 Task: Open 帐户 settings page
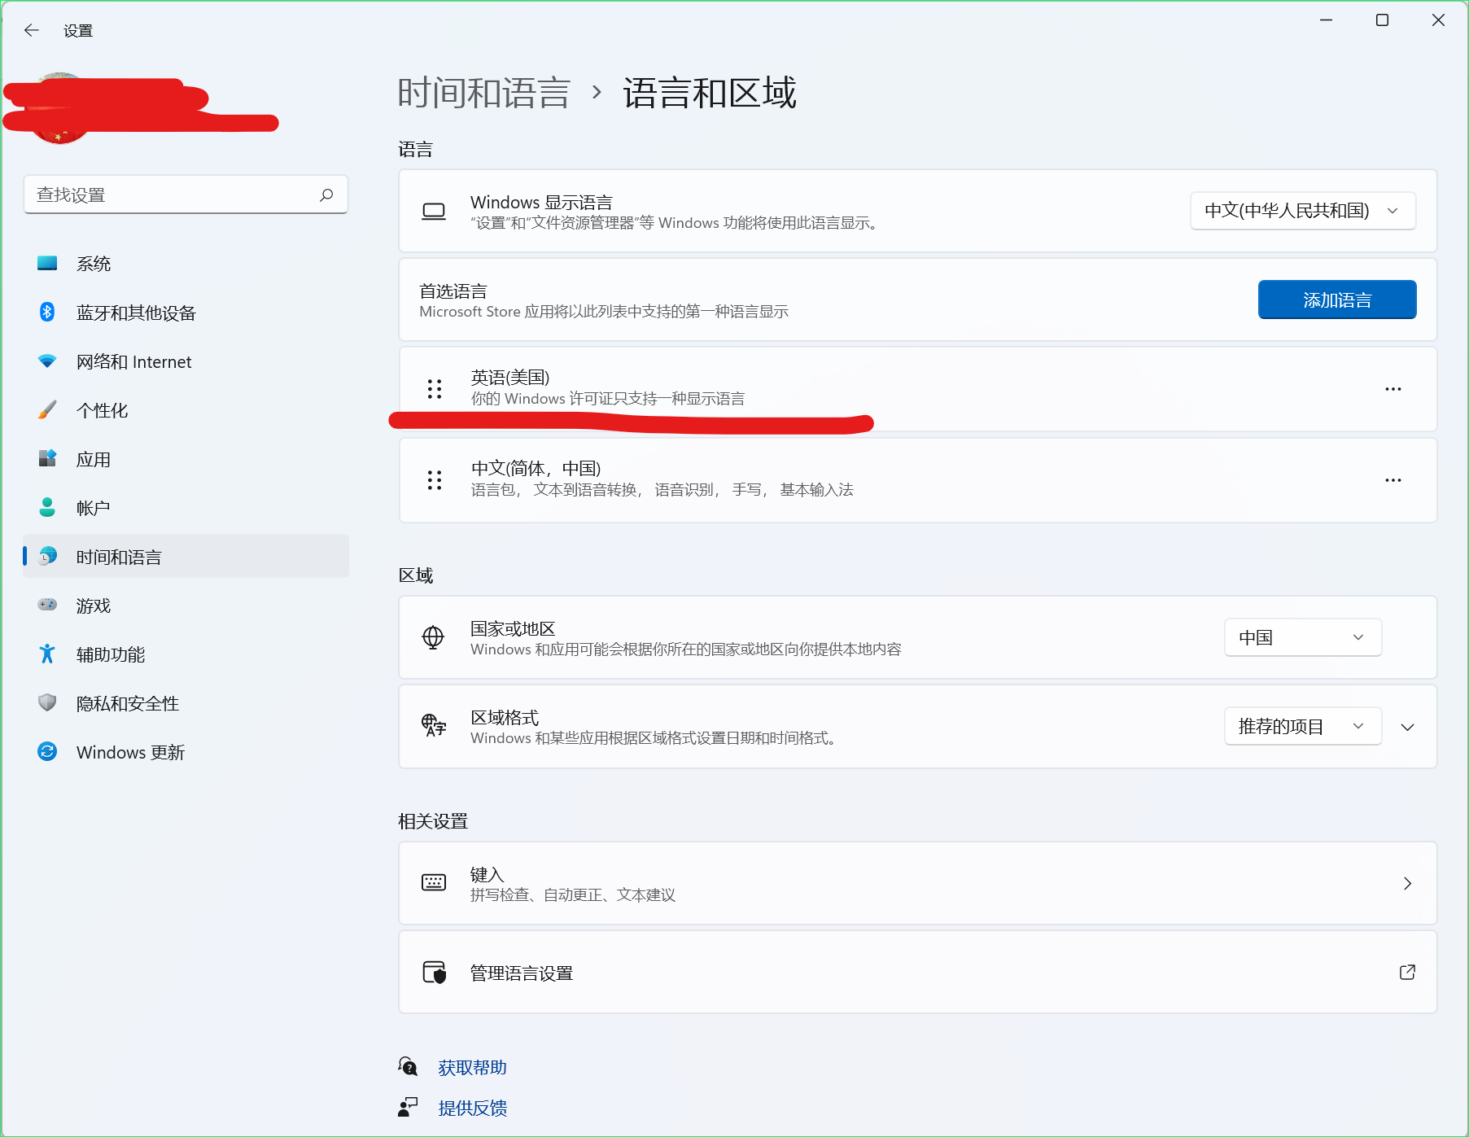pos(186,508)
